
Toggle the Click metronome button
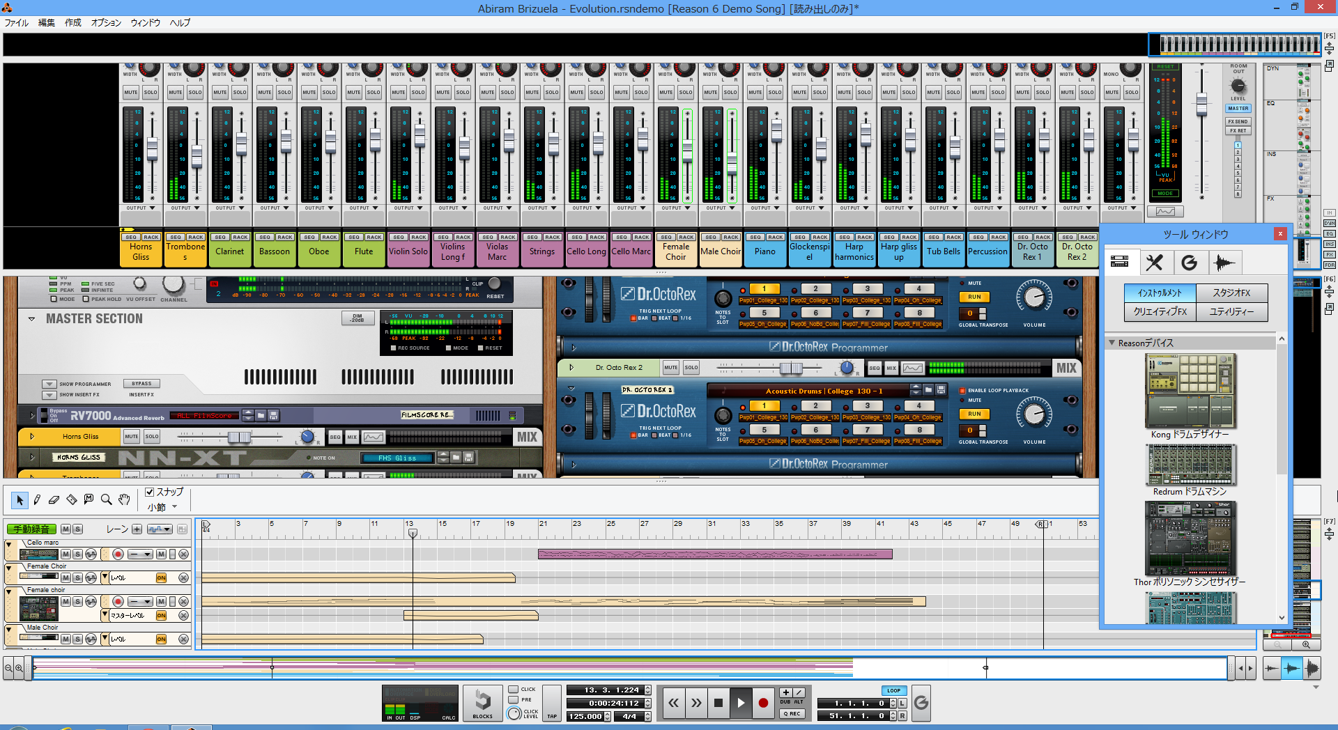[514, 690]
